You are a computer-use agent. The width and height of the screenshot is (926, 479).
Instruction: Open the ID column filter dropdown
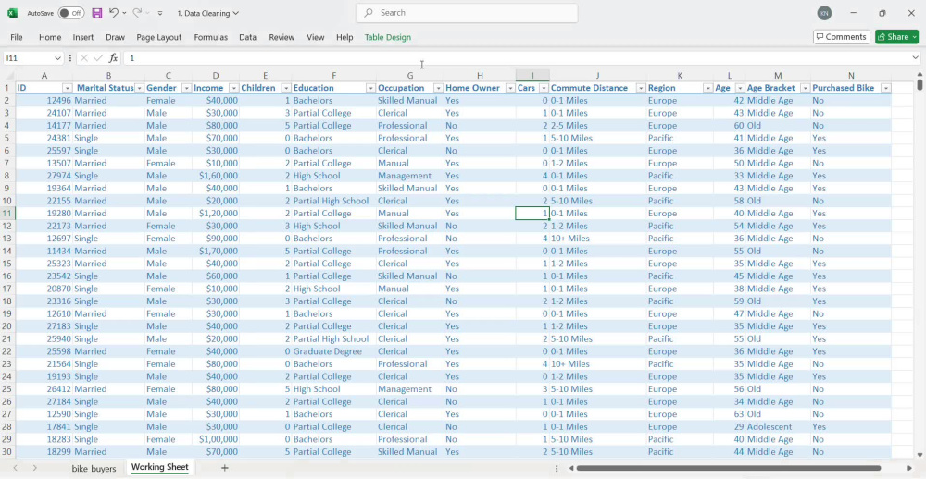tap(68, 88)
